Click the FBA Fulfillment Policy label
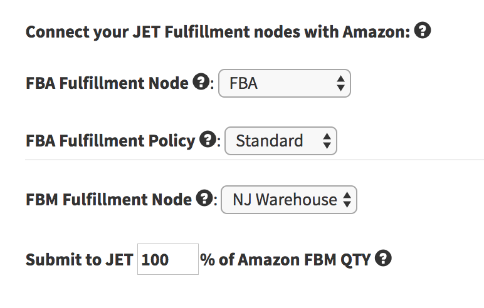The height and width of the screenshot is (308, 484). point(110,141)
